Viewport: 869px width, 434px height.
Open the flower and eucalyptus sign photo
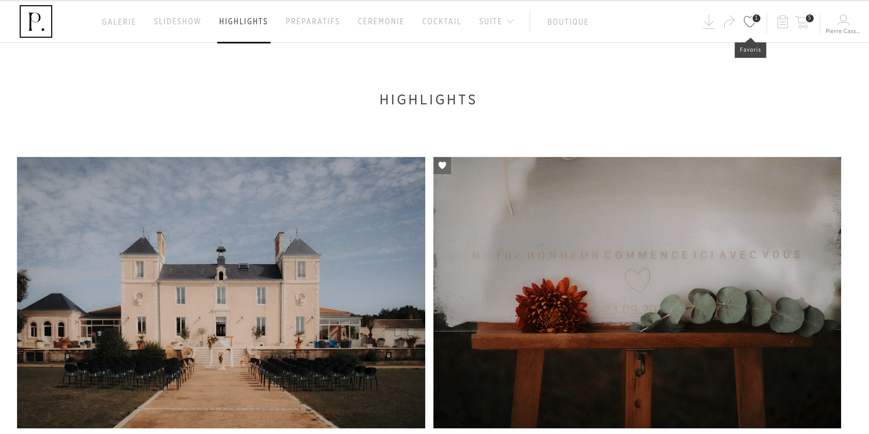[x=637, y=292]
